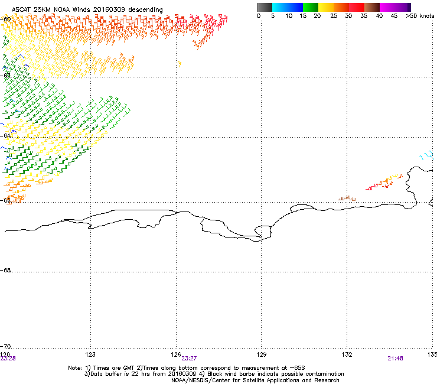This screenshot has height=384, width=437.
Task: Click the purple time stamp '23:28'
Action: [x=8, y=359]
